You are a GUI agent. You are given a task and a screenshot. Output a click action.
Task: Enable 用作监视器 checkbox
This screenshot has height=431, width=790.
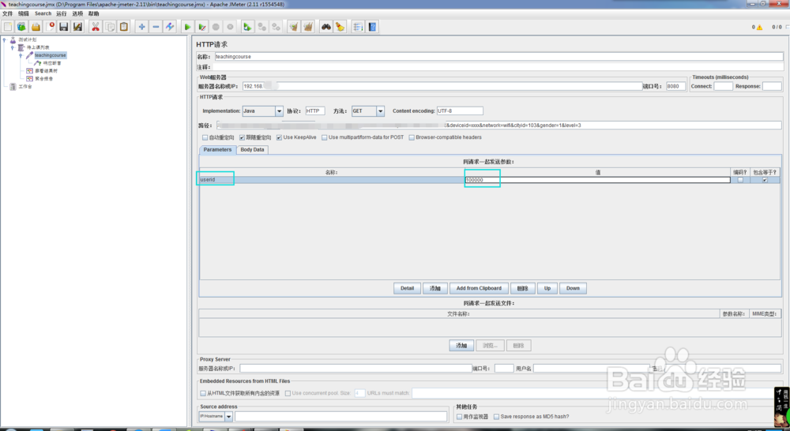(460, 417)
